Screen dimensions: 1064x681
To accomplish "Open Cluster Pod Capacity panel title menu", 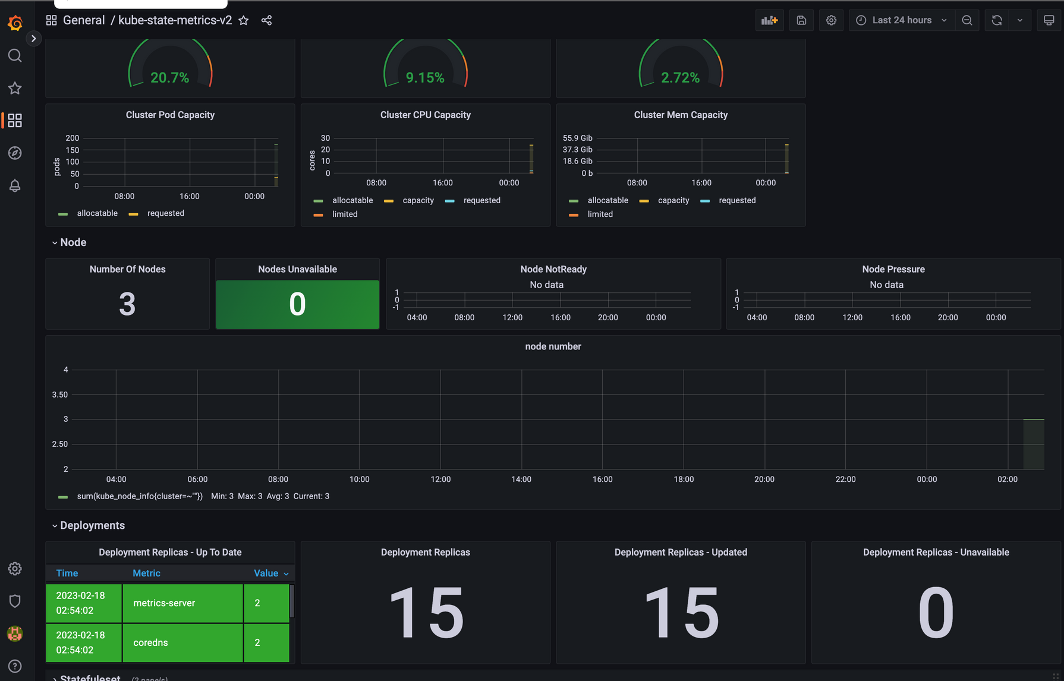I will click(x=170, y=115).
